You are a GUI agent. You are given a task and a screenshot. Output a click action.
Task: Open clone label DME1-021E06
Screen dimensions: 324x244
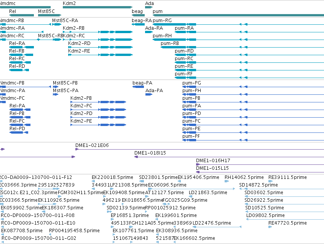click(x=92, y=145)
